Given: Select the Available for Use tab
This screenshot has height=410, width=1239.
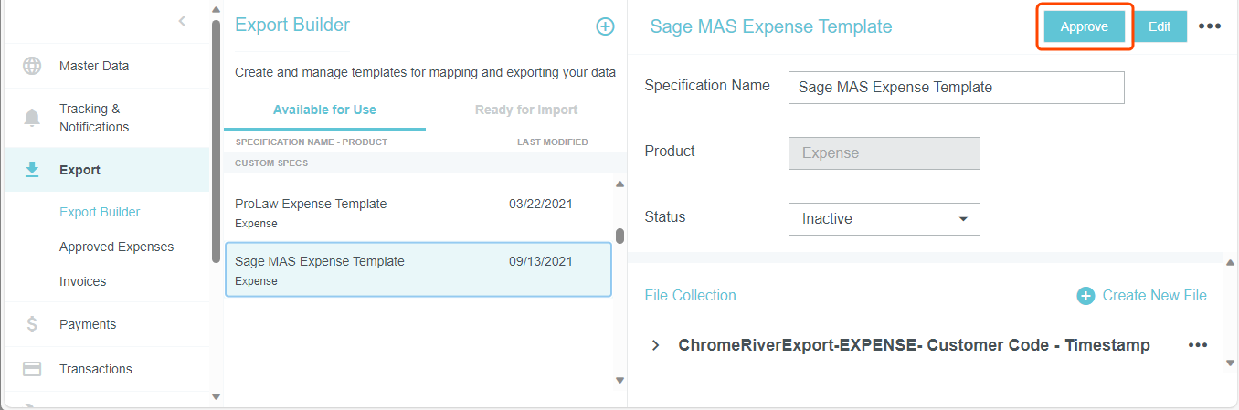Looking at the screenshot, I should 324,110.
